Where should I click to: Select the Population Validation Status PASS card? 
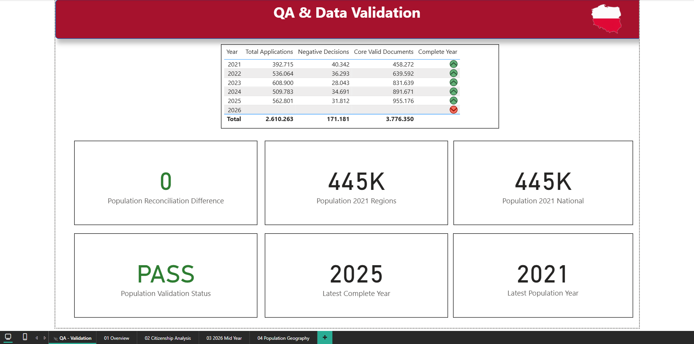[166, 276]
